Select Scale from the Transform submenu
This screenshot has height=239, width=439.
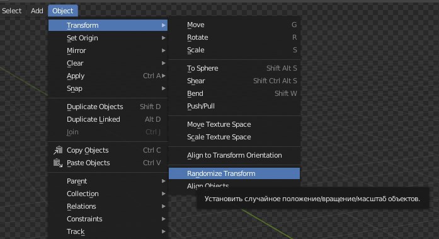pyautogui.click(x=234, y=50)
